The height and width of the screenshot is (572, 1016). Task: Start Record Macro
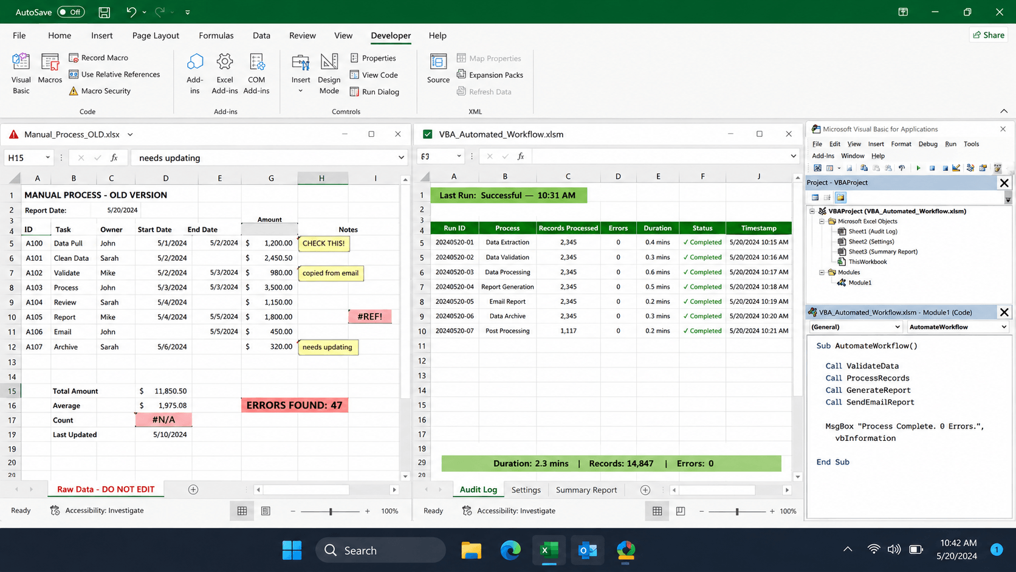point(98,58)
